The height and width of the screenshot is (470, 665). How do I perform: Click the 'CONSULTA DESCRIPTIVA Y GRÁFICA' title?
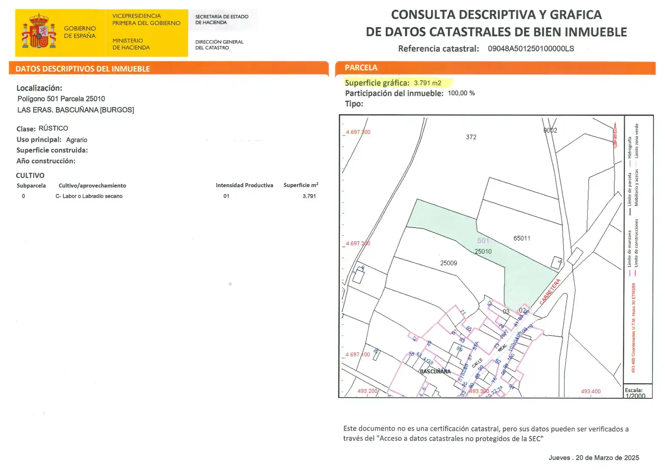pos(496,15)
